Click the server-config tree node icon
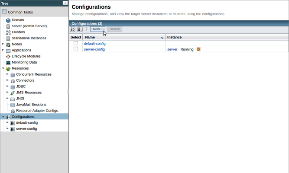The width and height of the screenshot is (289, 173). pyautogui.click(x=13, y=129)
